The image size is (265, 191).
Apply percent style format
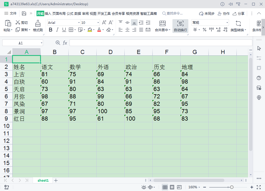point(205,30)
